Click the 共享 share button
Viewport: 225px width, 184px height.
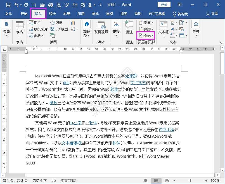[x=212, y=14]
